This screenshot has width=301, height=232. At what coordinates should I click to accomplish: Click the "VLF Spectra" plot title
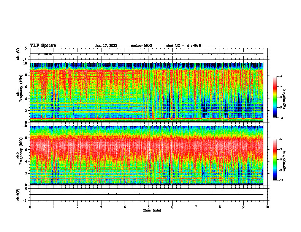[43, 45]
